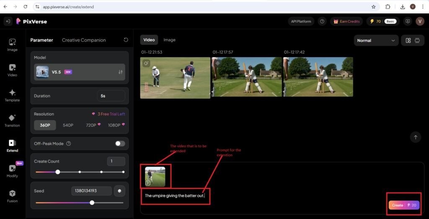Switch to the Parameter tab
This screenshot has width=429, height=219.
tap(41, 40)
